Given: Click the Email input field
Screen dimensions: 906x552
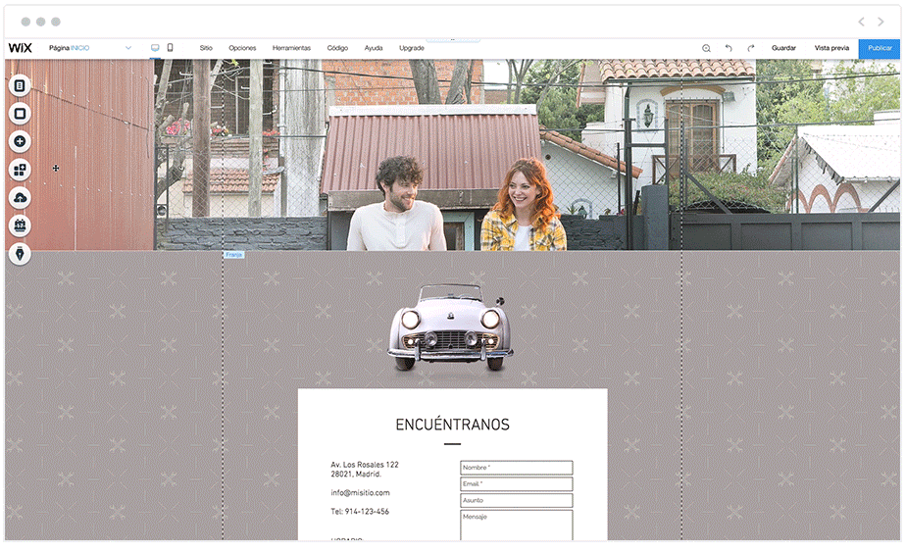Looking at the screenshot, I should [516, 483].
